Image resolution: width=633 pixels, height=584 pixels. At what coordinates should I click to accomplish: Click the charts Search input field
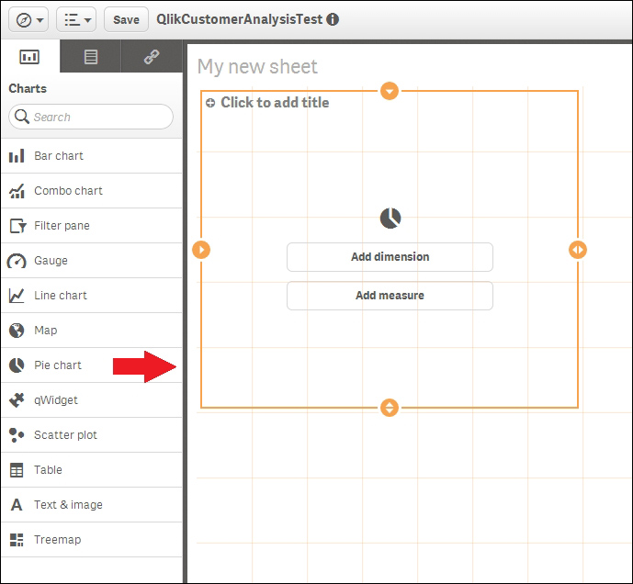coord(91,117)
